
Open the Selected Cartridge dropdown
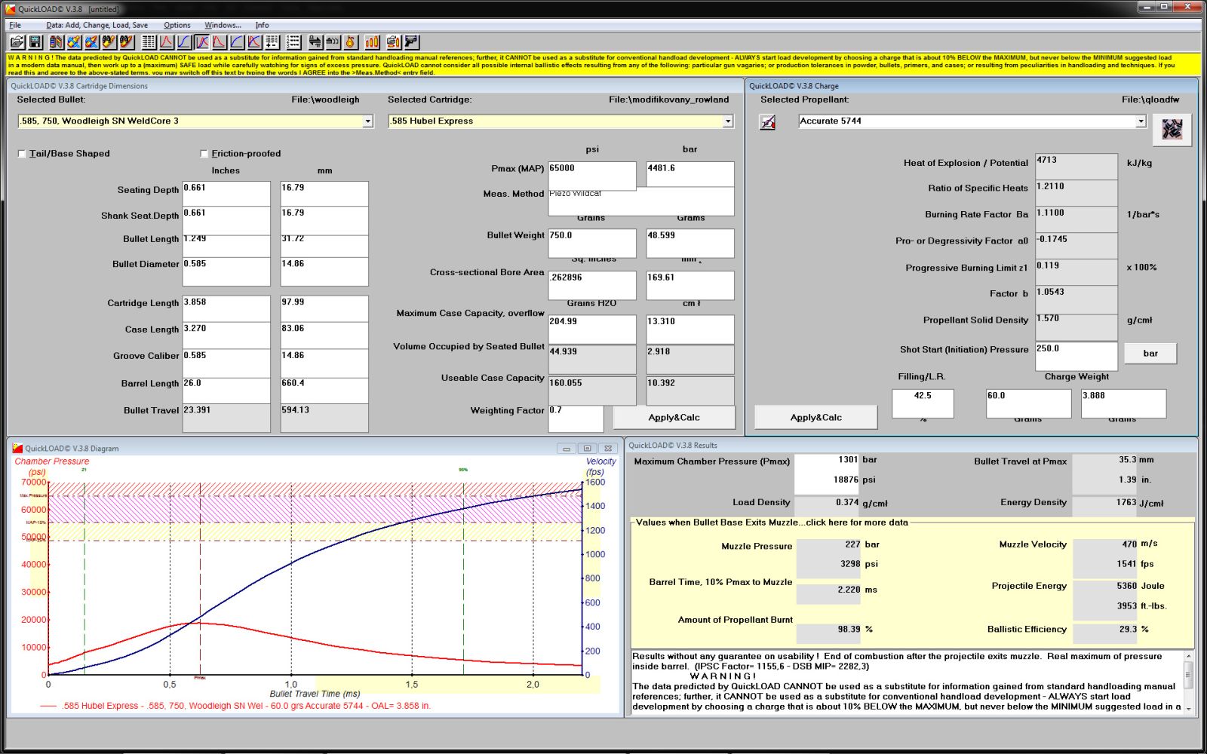point(727,121)
